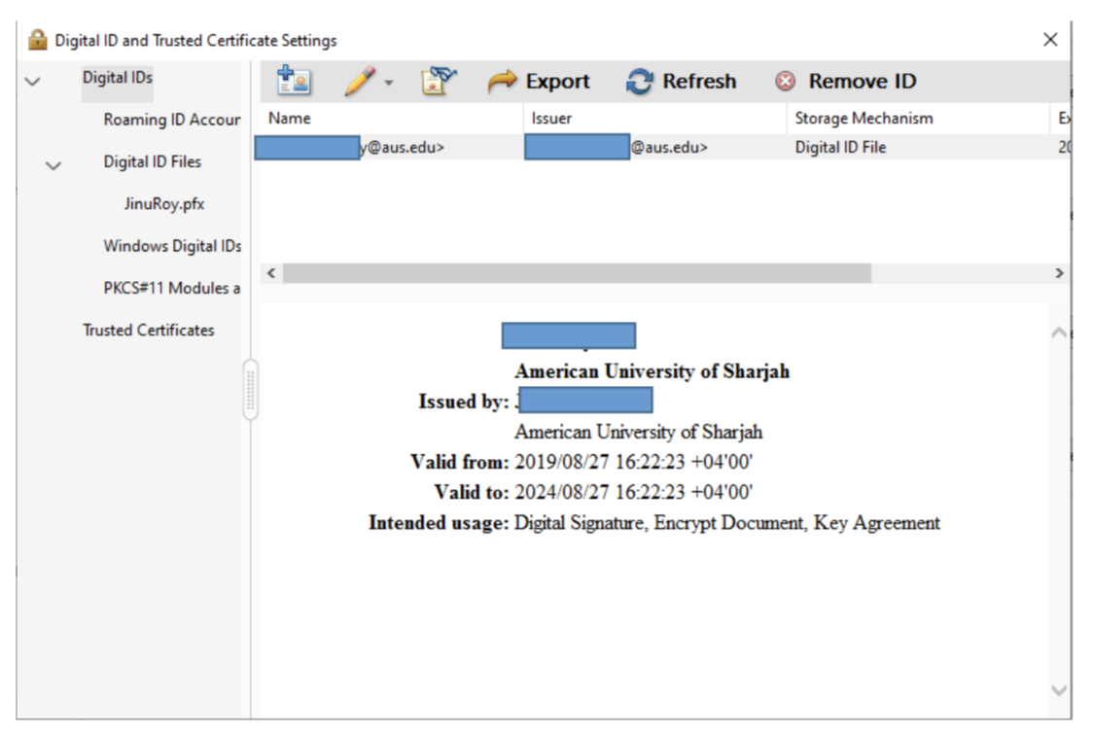The image size is (1093, 735).
Task: Click the Valid from date text
Action: pos(634,462)
